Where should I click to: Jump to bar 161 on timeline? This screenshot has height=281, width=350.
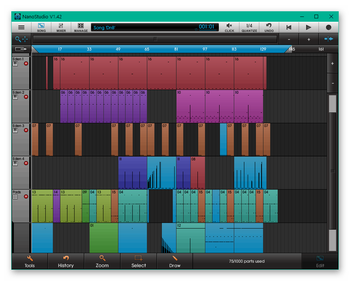point(321,49)
